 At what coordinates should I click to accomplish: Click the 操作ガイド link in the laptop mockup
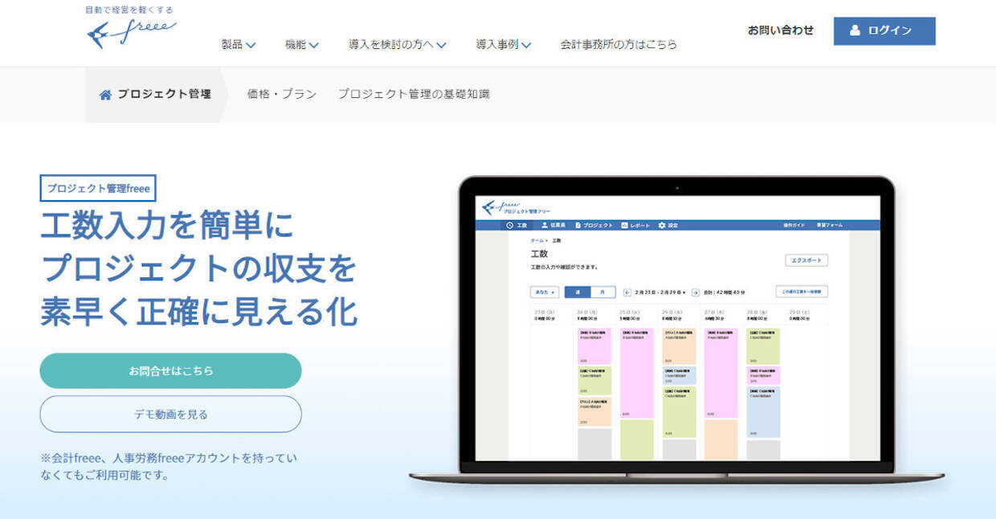pos(794,226)
